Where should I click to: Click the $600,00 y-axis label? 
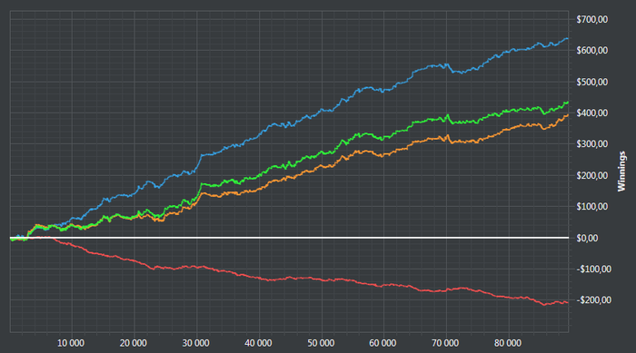pos(591,51)
